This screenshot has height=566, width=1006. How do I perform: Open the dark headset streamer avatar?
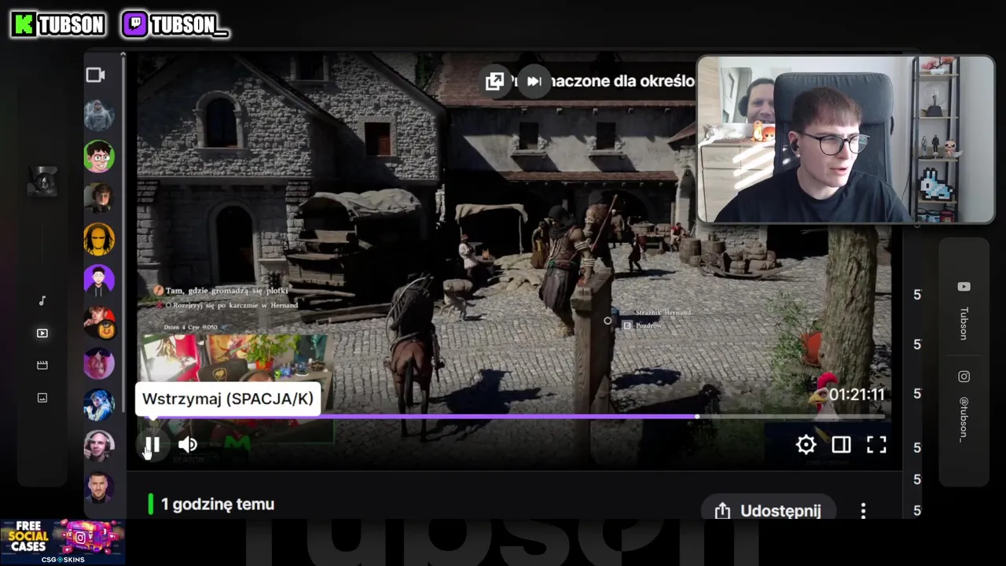[x=99, y=198]
